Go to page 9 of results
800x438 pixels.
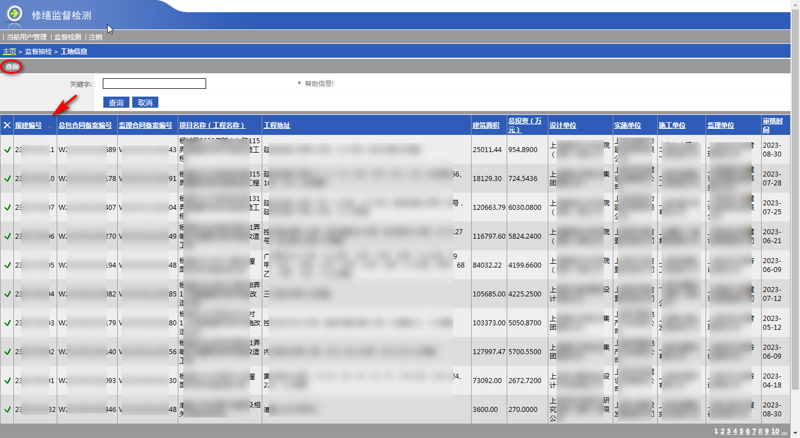pos(767,431)
